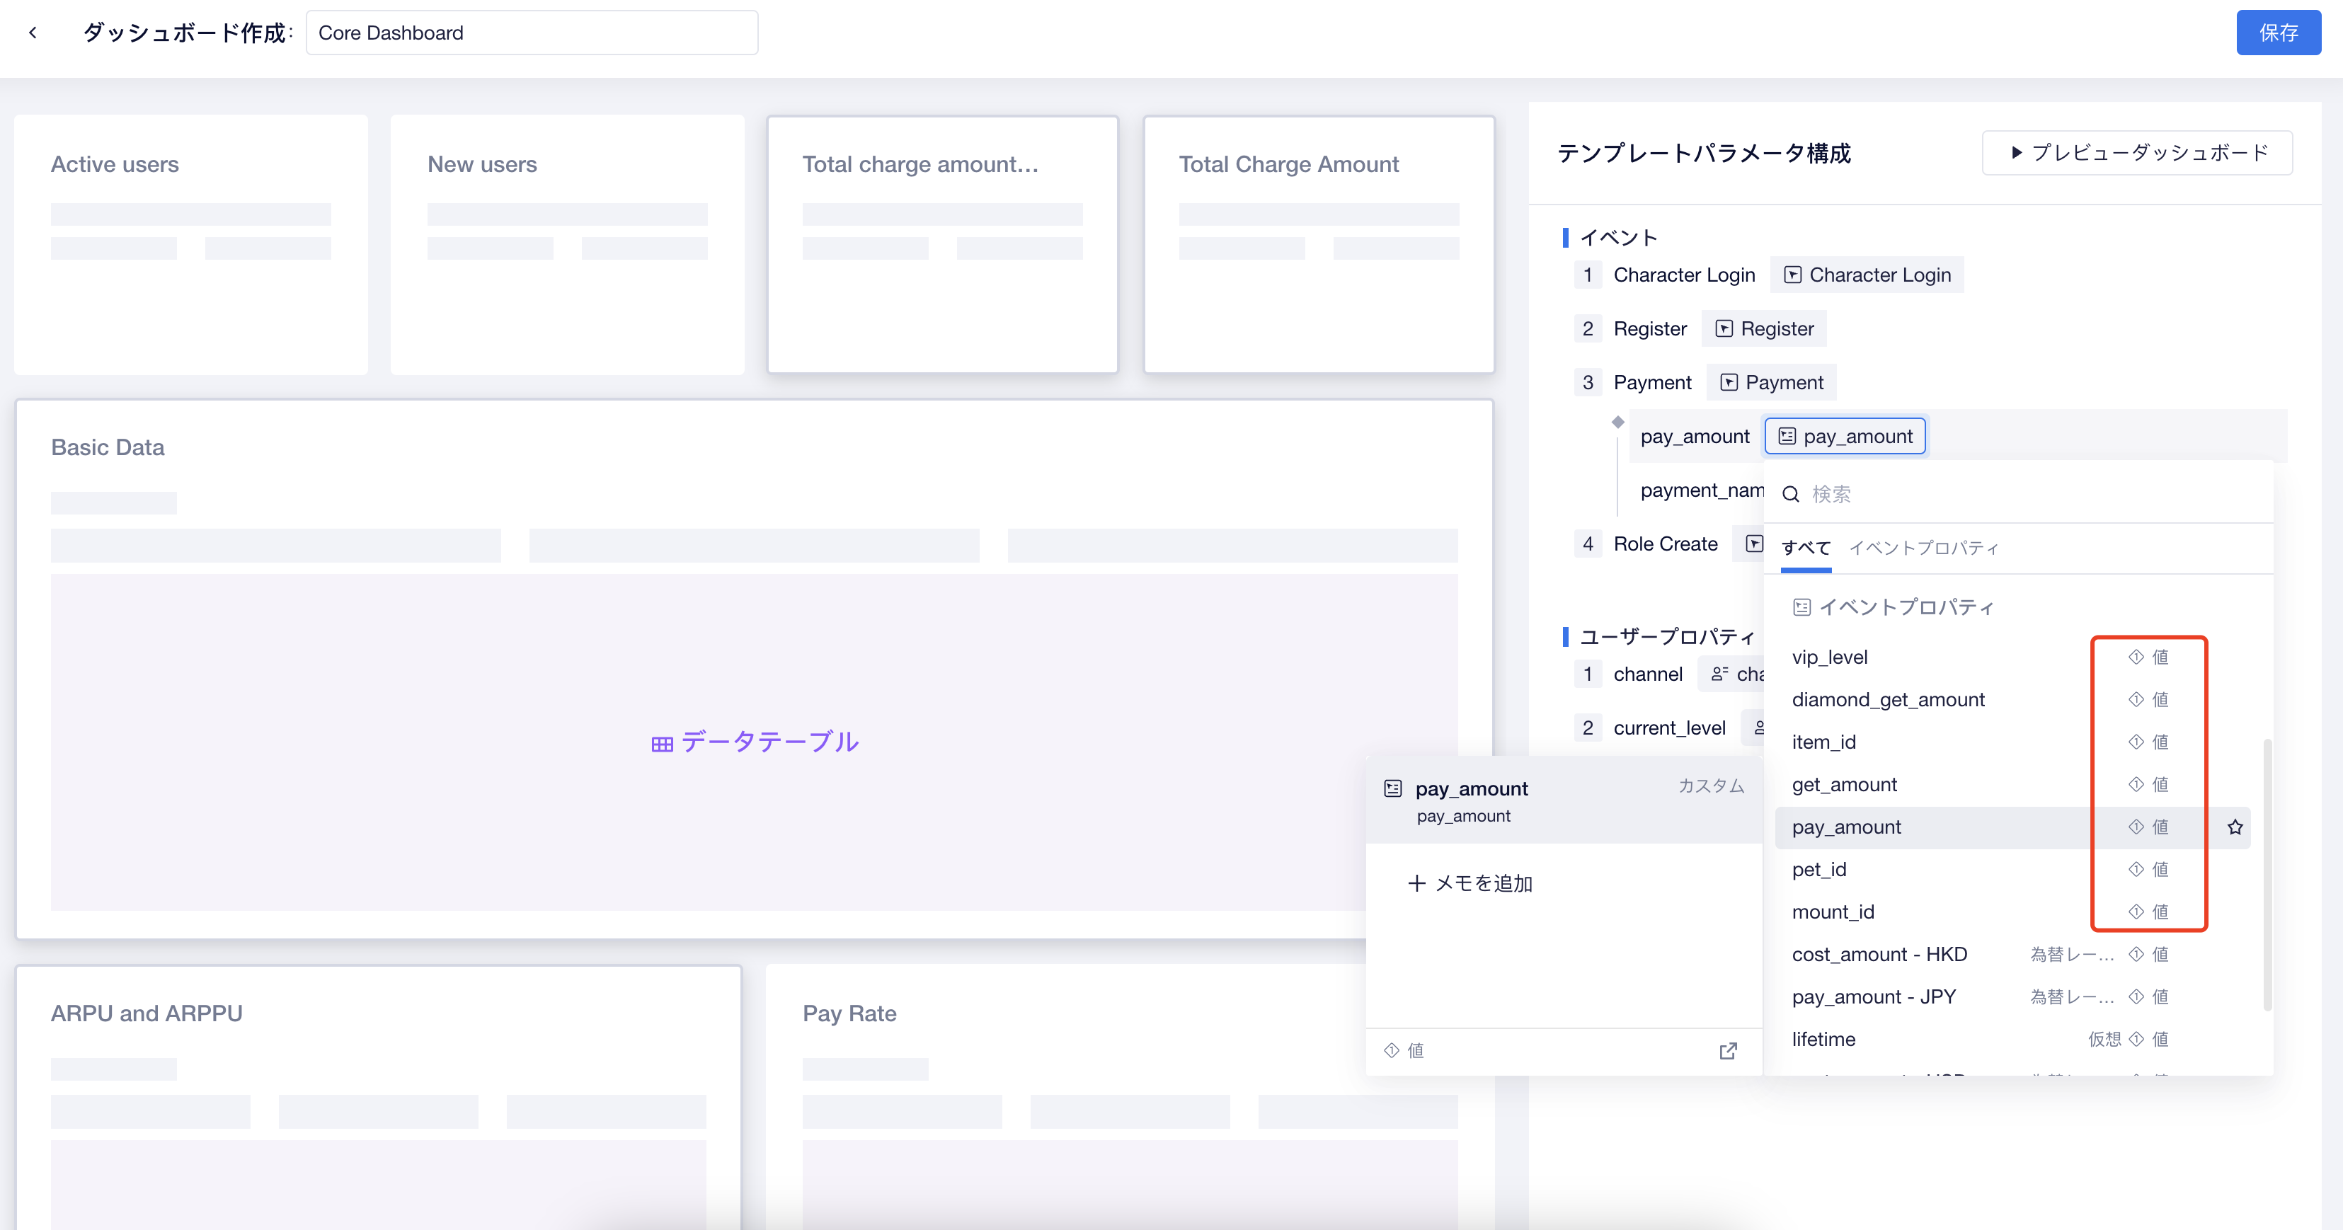This screenshot has width=2343, height=1230.
Task: Click the イベントプロパティ group header
Action: (x=1893, y=607)
